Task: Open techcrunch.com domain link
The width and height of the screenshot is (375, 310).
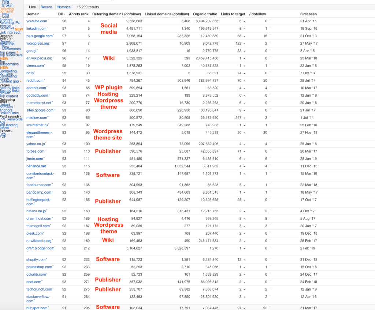Action: tap(39, 289)
